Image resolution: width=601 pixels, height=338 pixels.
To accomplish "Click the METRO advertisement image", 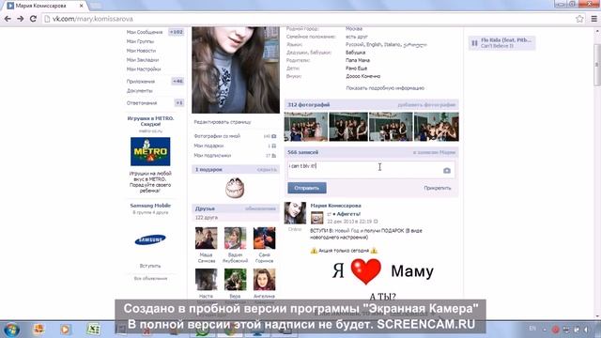I will tap(150, 151).
